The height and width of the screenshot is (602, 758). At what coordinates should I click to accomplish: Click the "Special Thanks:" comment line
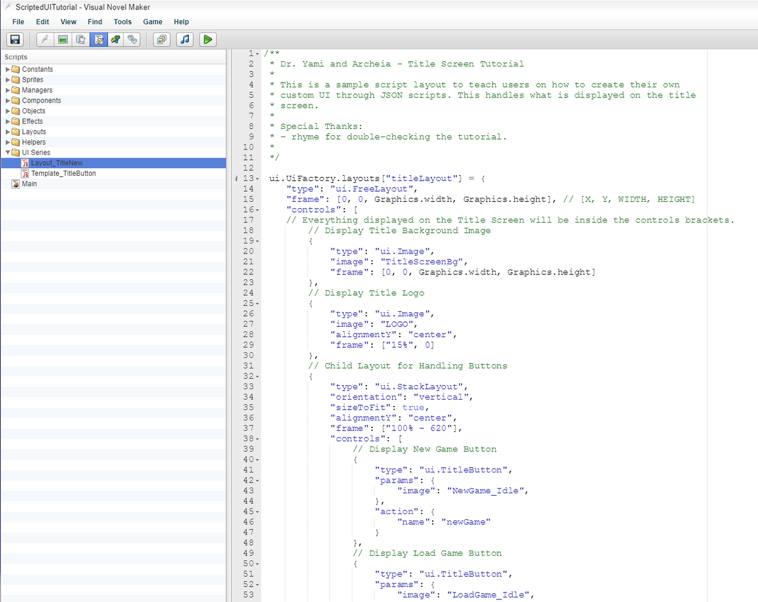click(322, 126)
